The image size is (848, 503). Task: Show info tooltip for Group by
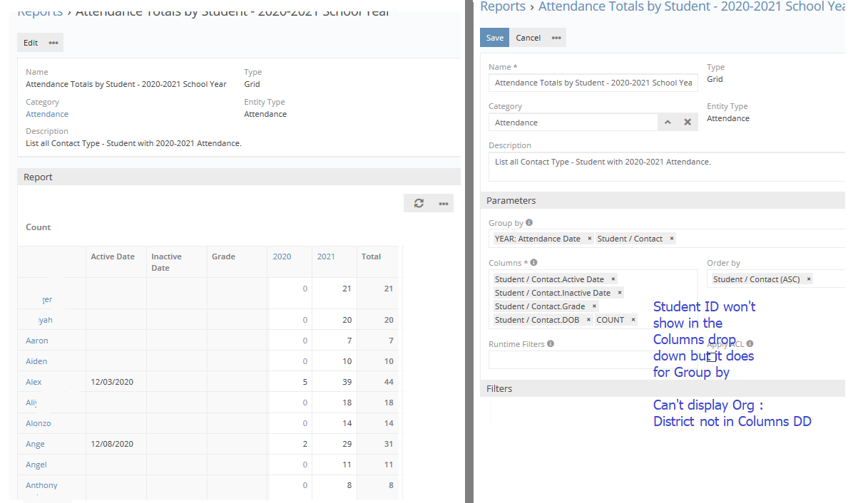(x=529, y=223)
